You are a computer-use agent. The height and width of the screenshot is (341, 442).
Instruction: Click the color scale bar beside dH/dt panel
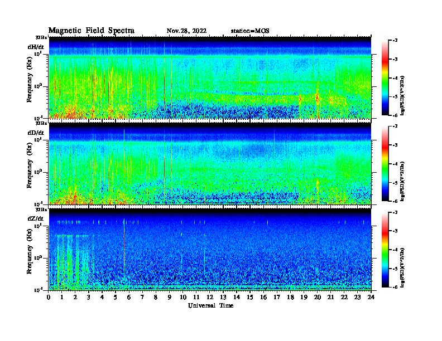(x=385, y=78)
